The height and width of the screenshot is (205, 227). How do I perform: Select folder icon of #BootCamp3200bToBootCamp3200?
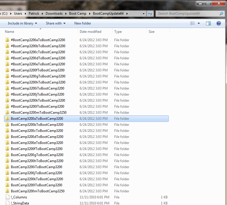click(x=7, y=46)
